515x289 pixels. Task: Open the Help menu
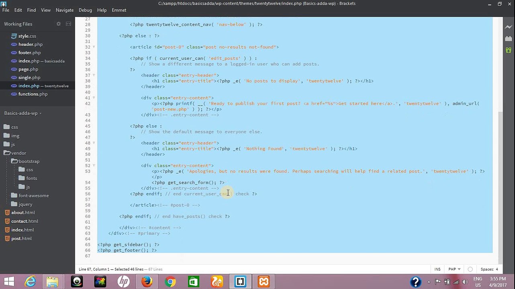pos(102,10)
